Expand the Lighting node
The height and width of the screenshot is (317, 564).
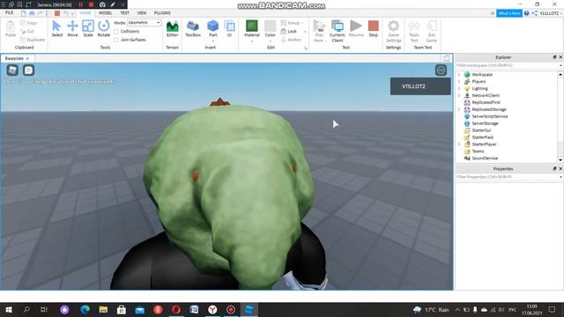tap(459, 88)
